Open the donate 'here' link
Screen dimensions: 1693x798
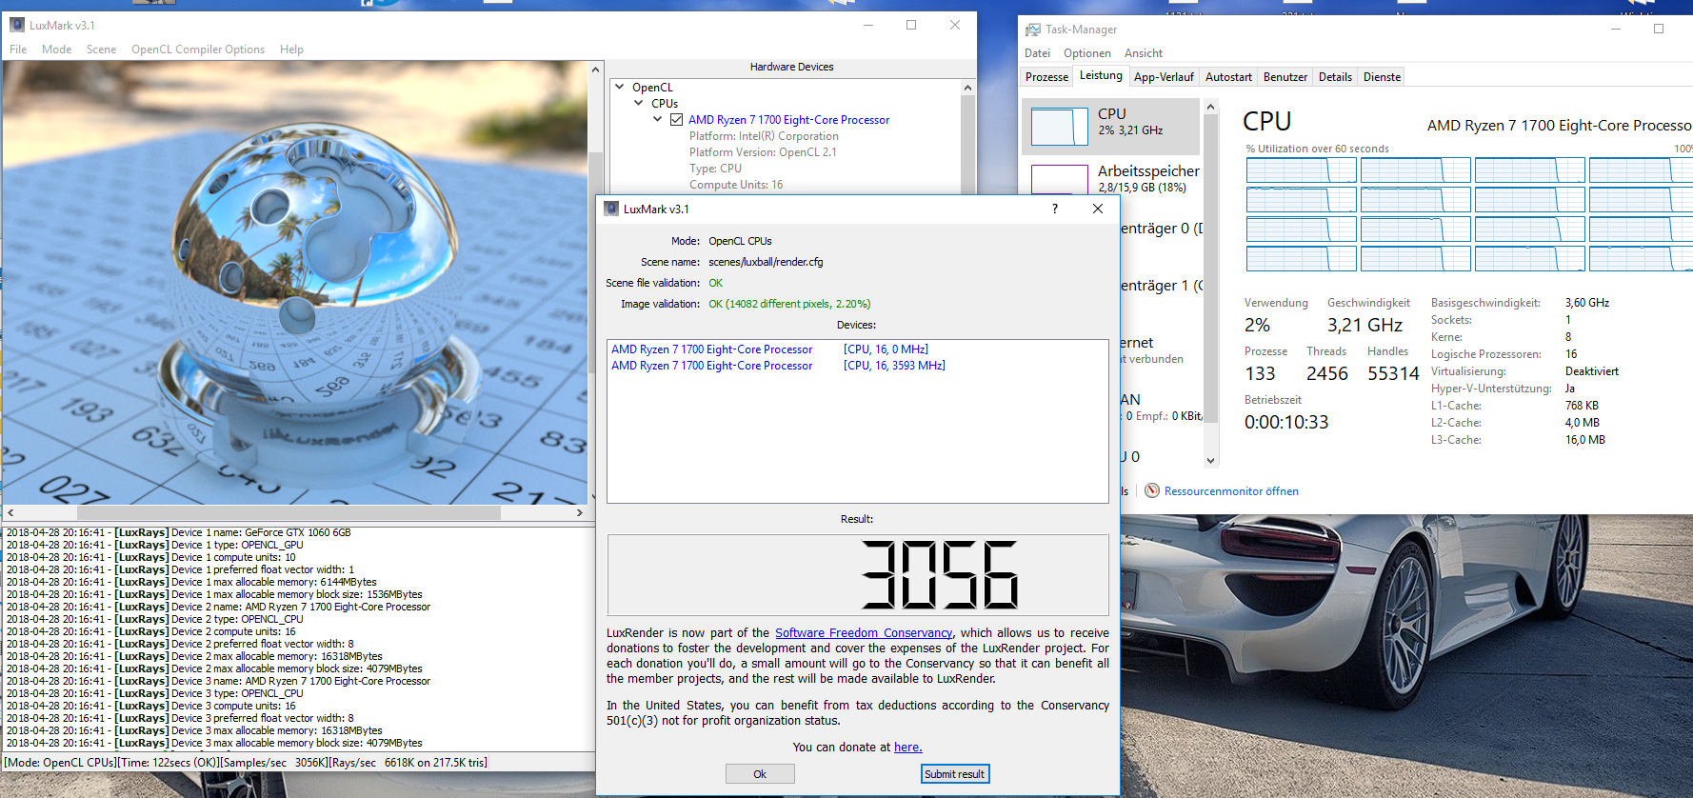pos(908,748)
